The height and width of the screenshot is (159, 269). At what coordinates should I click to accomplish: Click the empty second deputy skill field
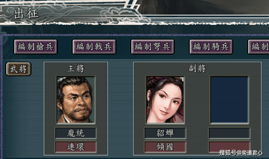tap(229, 147)
